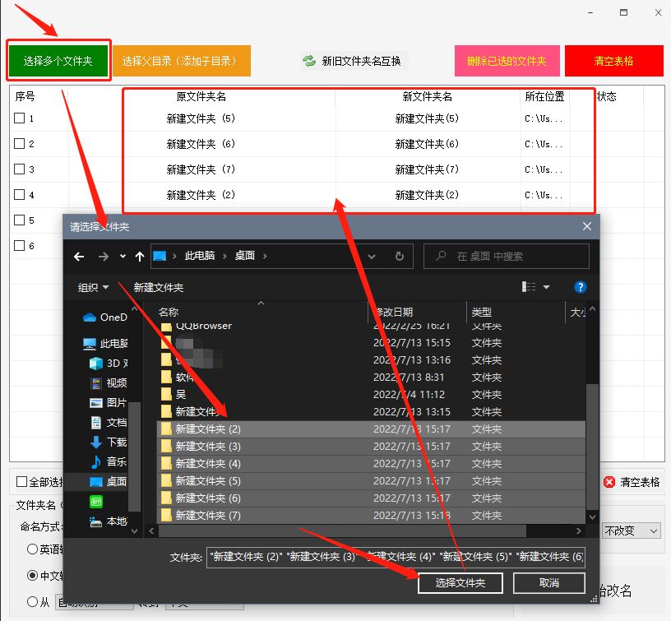Tick the checkbox for row 6

click(19, 246)
